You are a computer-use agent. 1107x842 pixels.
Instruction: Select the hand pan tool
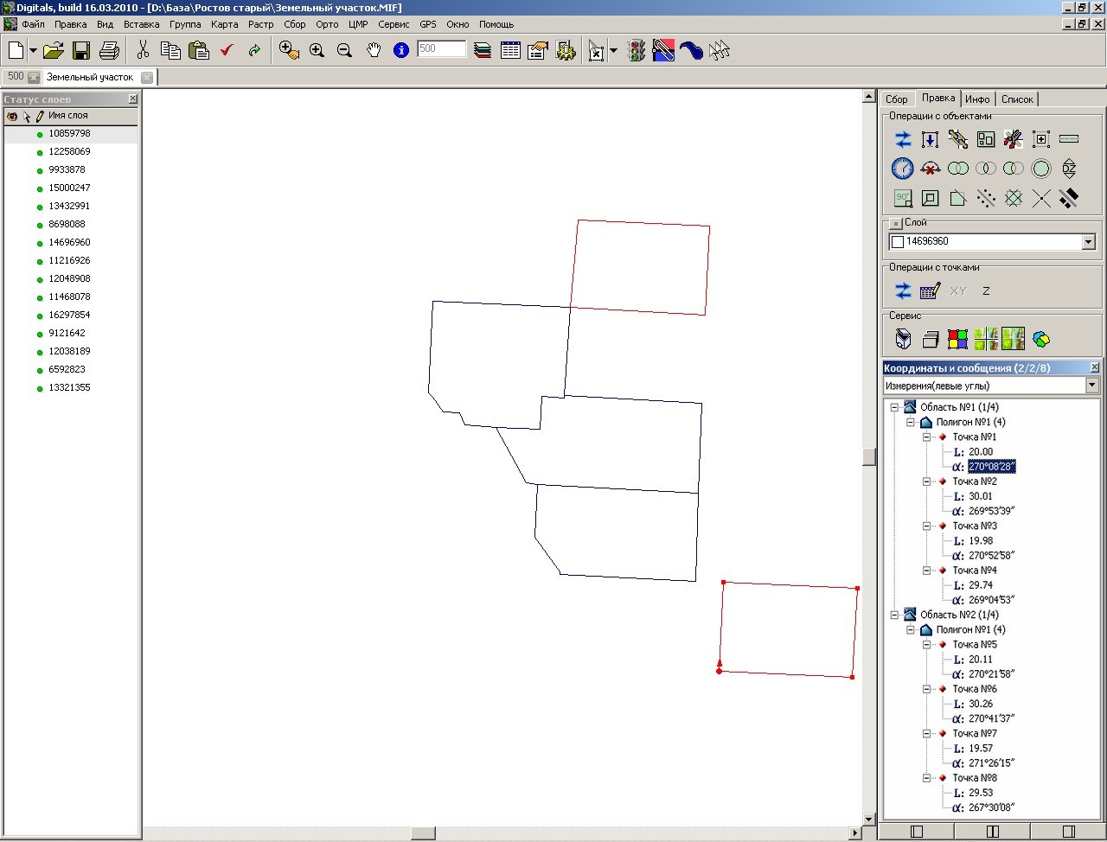(x=373, y=51)
